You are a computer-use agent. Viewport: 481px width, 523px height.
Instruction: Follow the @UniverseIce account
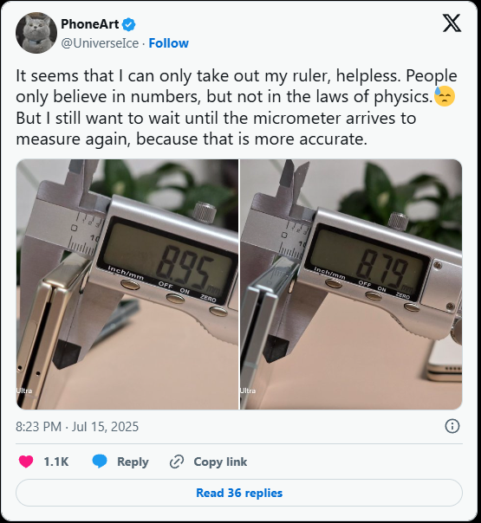(169, 43)
